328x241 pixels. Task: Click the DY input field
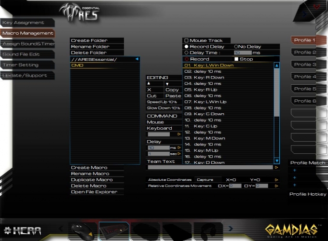point(262,186)
